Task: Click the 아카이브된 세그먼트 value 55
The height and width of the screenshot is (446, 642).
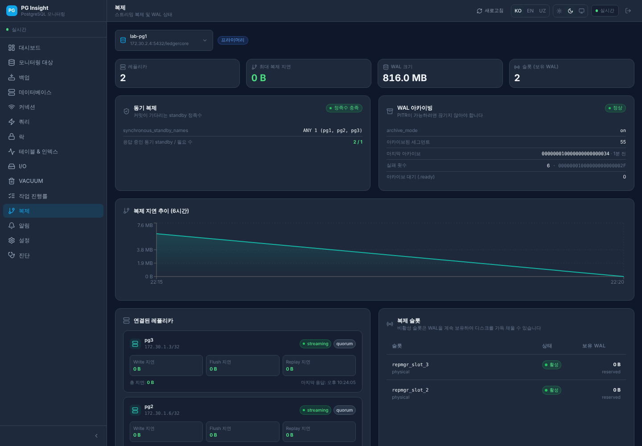Action: coord(623,142)
